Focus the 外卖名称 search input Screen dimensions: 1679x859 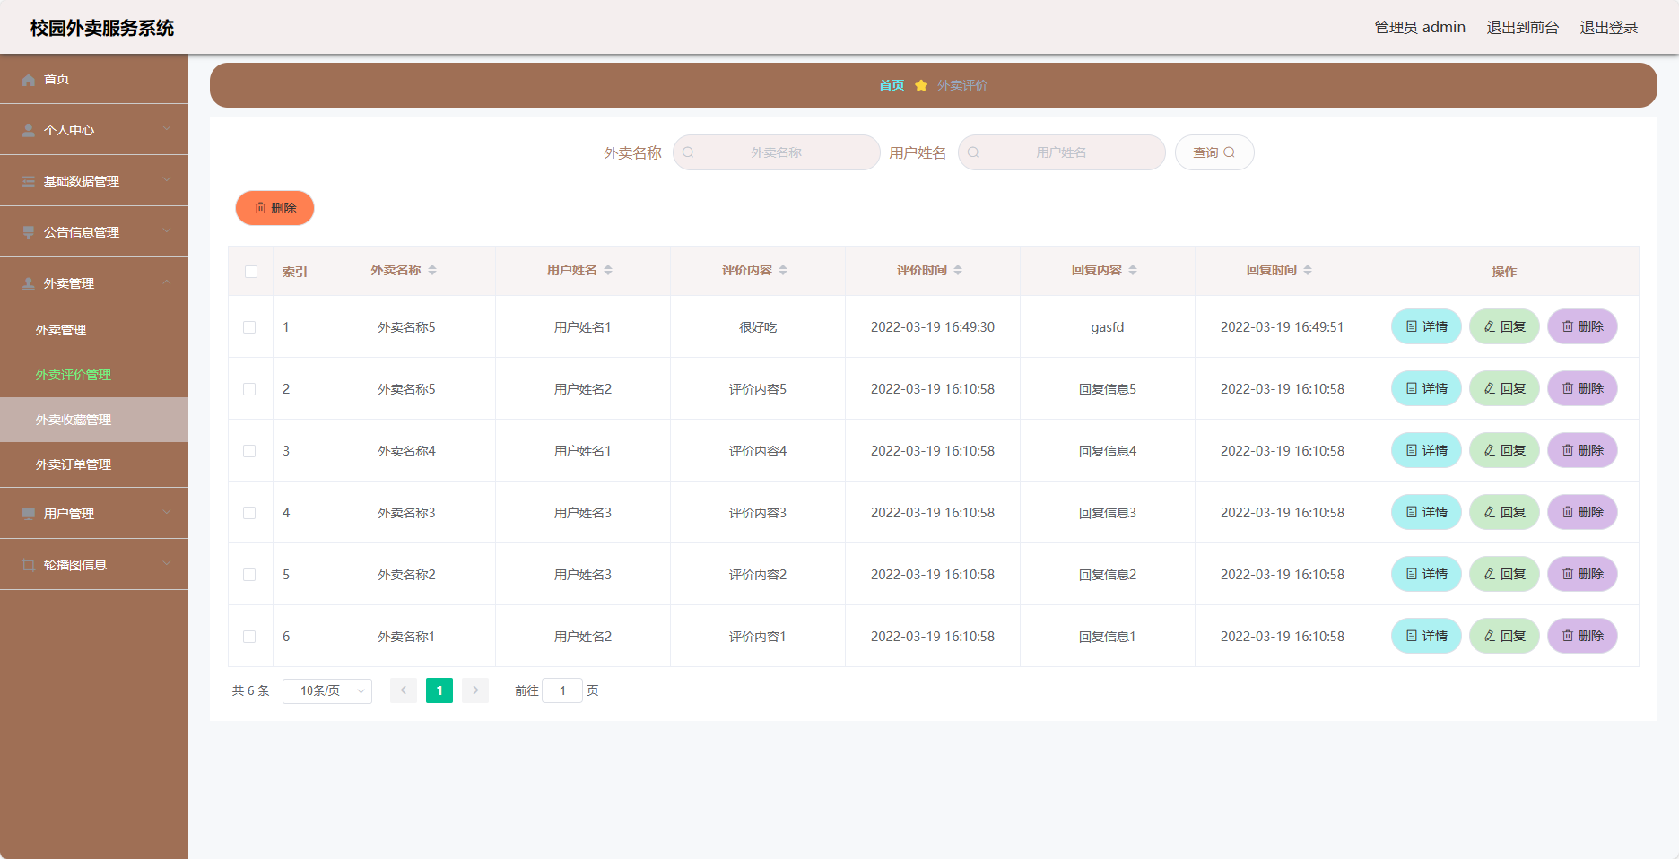pos(776,152)
